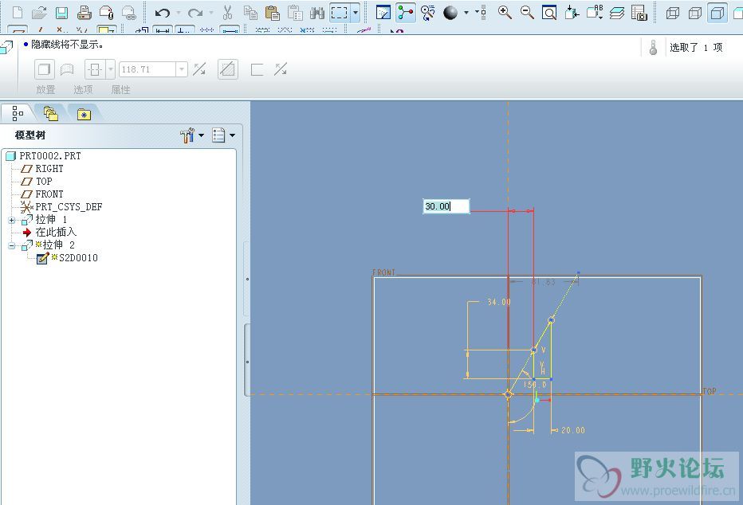Open the 放置 placement panel
The width and height of the screenshot is (743, 505).
tap(45, 89)
